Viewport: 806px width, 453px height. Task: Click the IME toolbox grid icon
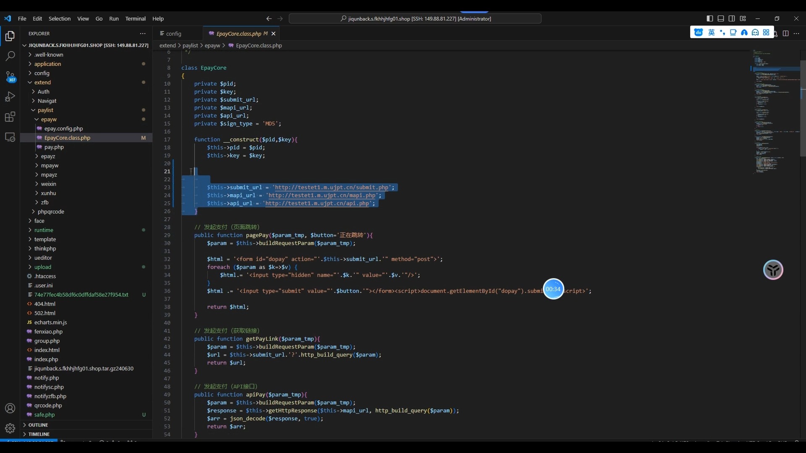[766, 32]
